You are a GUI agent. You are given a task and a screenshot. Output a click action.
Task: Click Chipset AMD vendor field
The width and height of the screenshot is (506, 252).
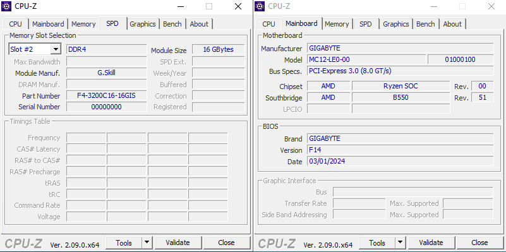point(328,86)
